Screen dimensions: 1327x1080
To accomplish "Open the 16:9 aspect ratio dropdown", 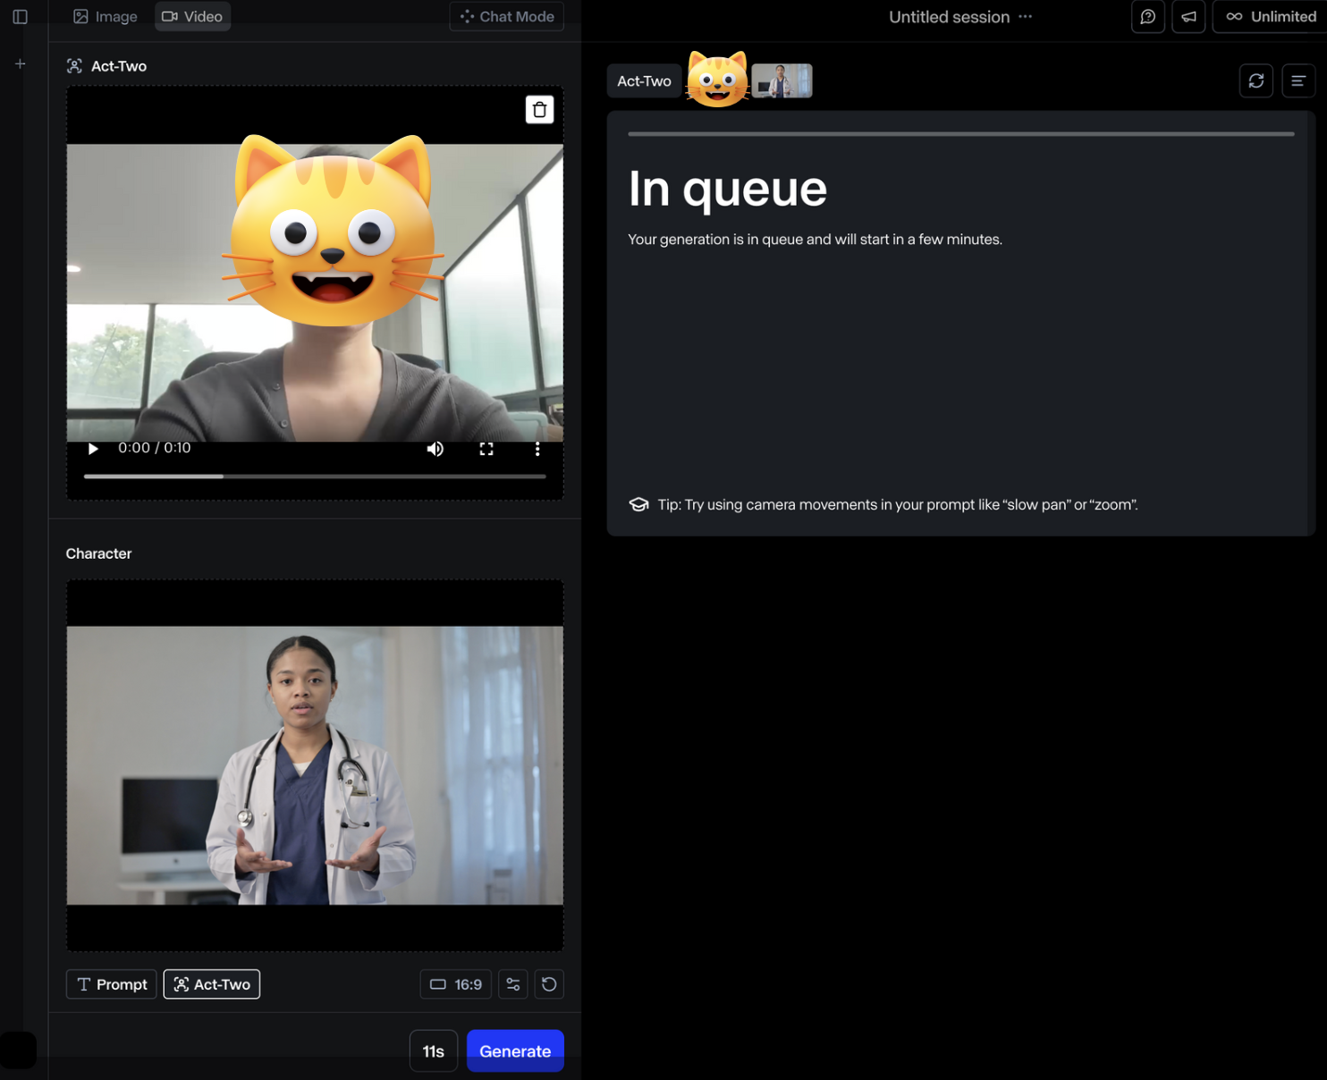I will point(456,984).
